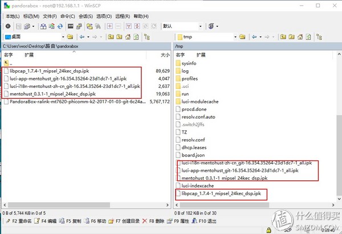Click F6 移动 move button
The image size is (342, 234).
point(95,221)
